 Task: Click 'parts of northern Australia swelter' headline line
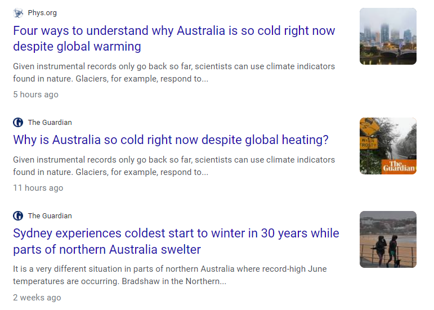[x=107, y=249]
